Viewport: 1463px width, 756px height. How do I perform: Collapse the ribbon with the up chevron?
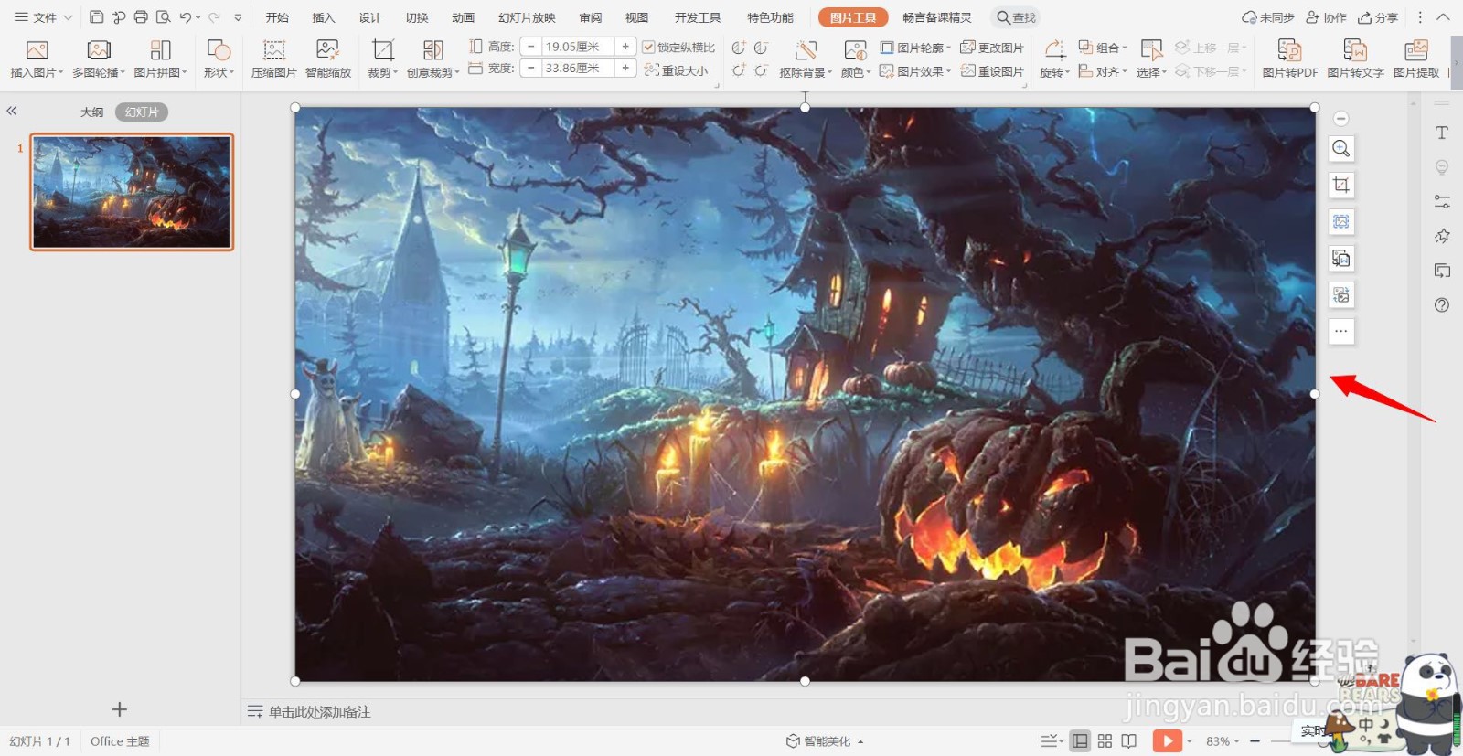pyautogui.click(x=1444, y=17)
